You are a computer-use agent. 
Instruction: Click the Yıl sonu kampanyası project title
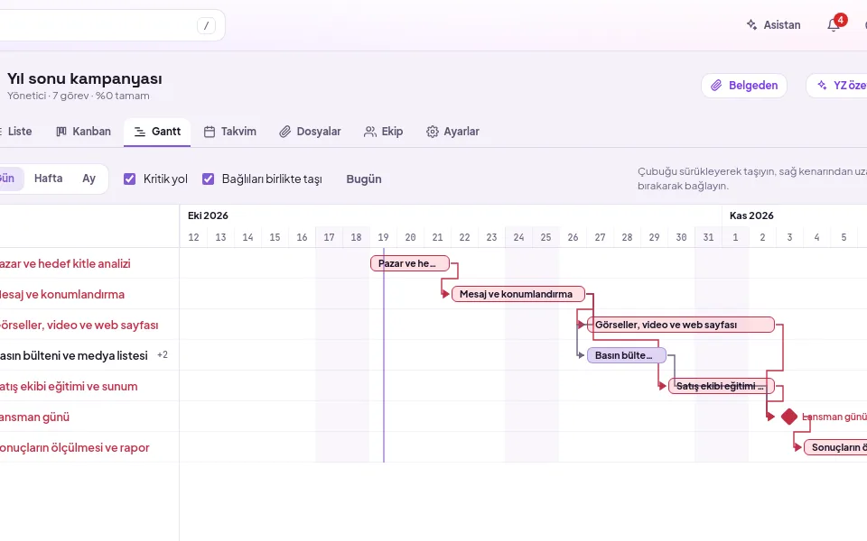[85, 79]
